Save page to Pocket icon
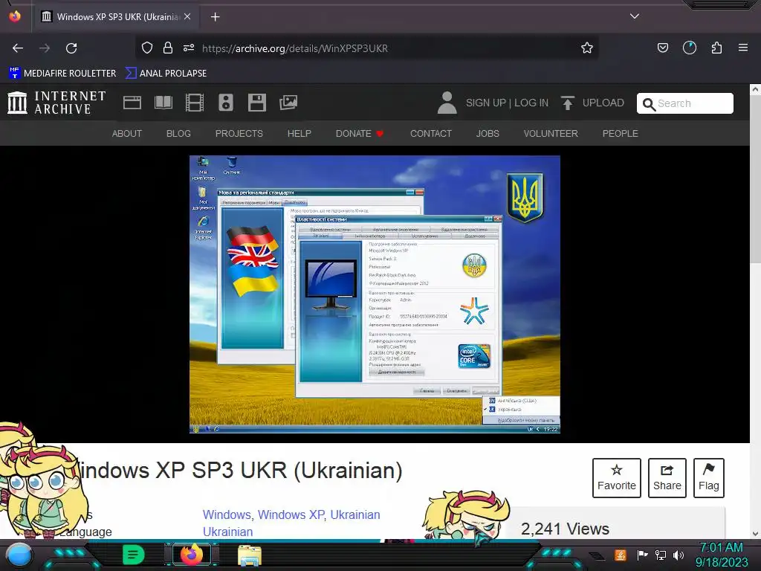The width and height of the screenshot is (761, 571). [x=662, y=48]
